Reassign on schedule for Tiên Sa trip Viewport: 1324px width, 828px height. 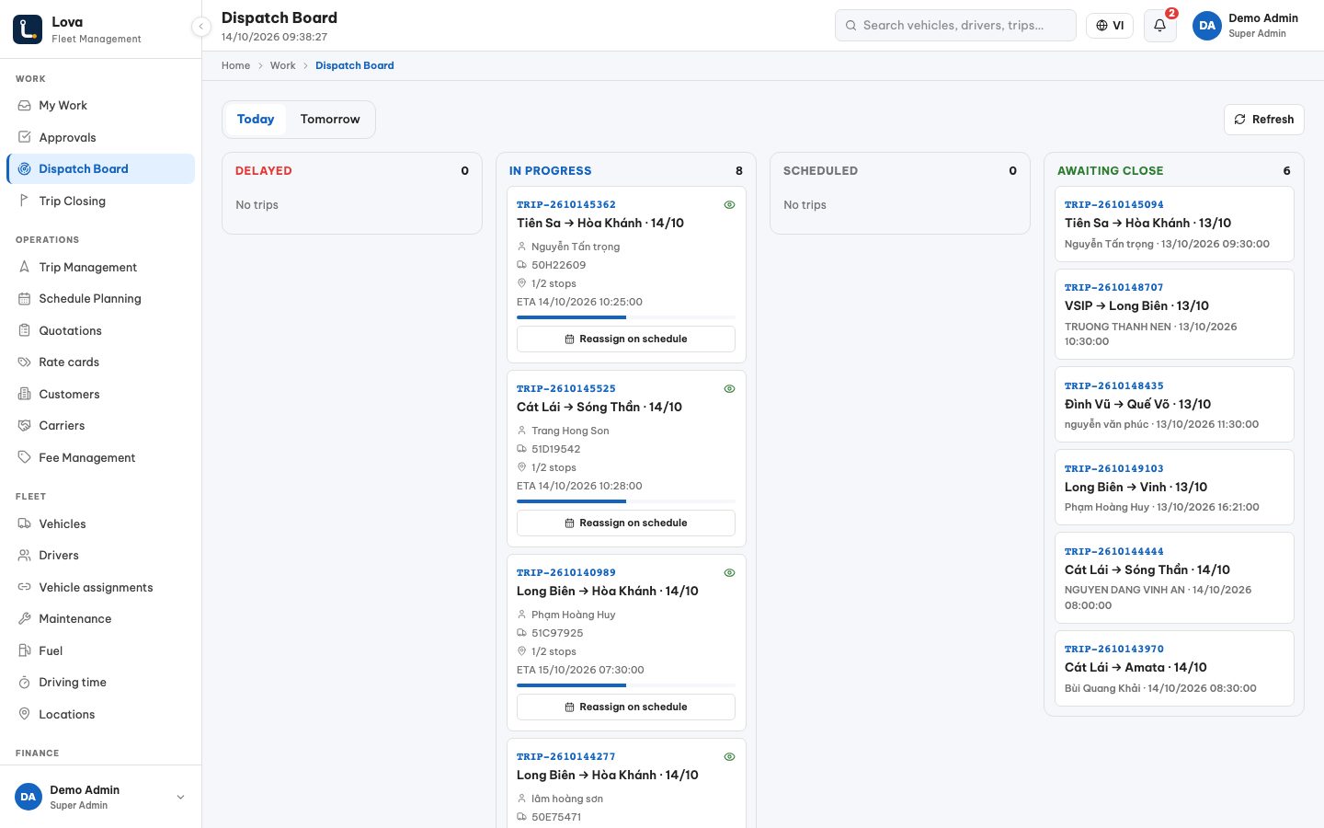point(626,339)
